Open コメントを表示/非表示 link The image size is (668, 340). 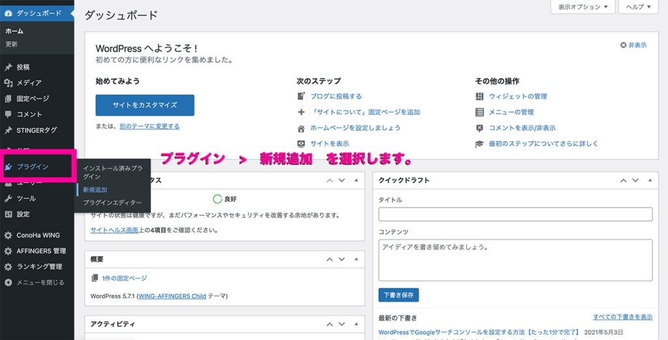coord(522,128)
